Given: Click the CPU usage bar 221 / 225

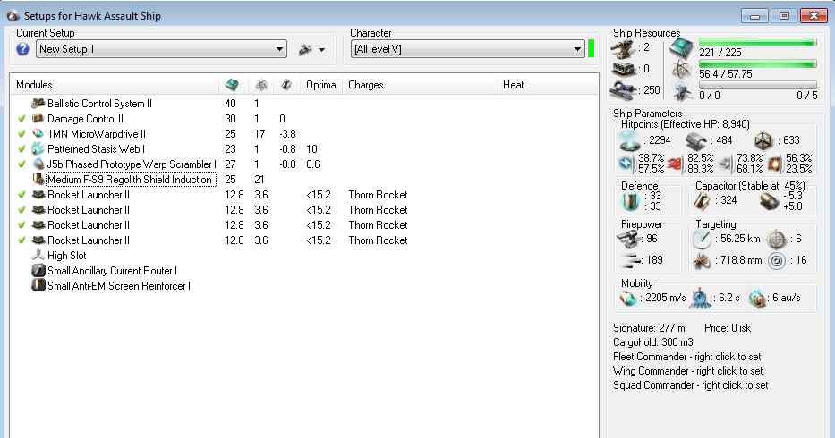Looking at the screenshot, I should click(x=758, y=43).
